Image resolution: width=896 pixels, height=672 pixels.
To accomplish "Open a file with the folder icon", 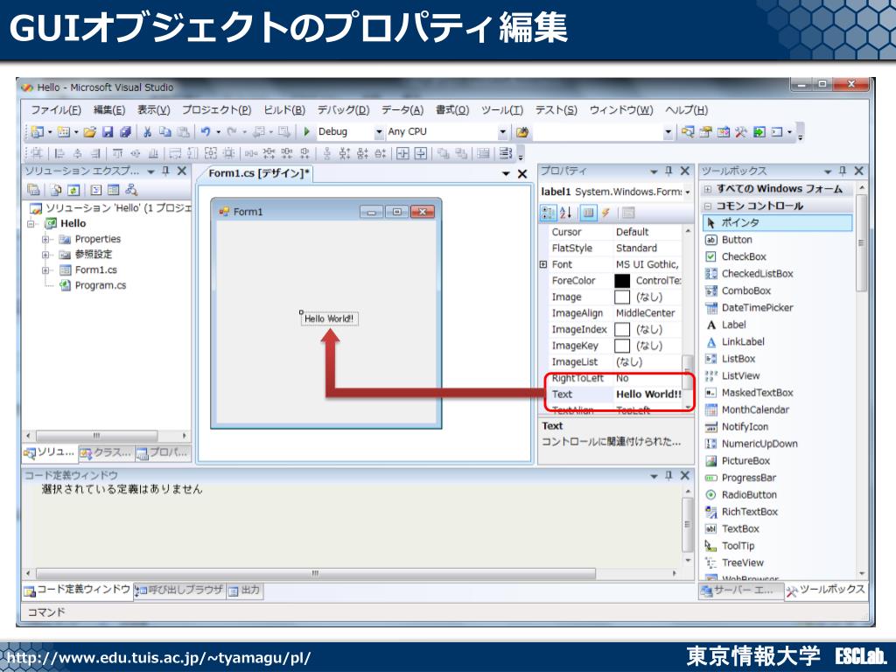I will (x=90, y=132).
